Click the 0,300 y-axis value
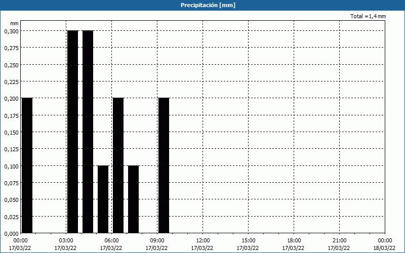The width and height of the screenshot is (405, 253). point(11,31)
